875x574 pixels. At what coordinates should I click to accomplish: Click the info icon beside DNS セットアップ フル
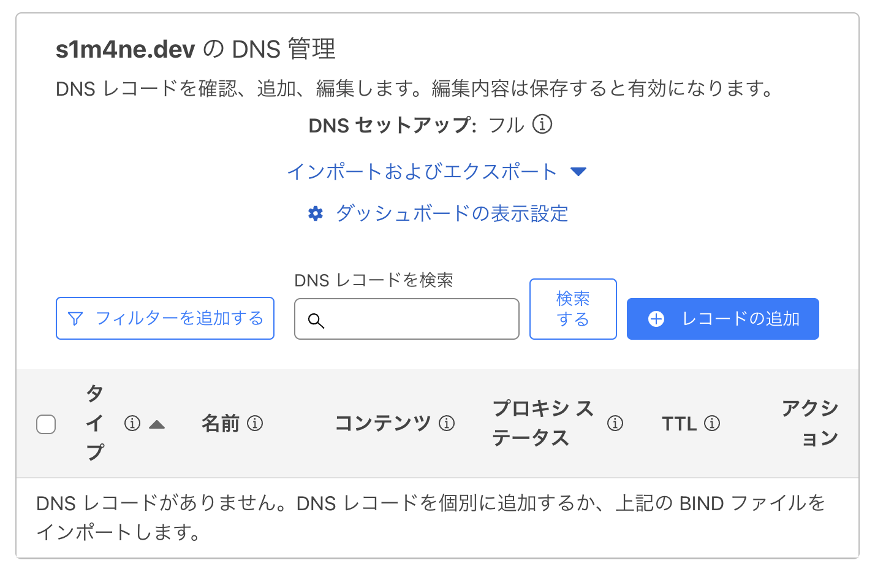tap(542, 124)
